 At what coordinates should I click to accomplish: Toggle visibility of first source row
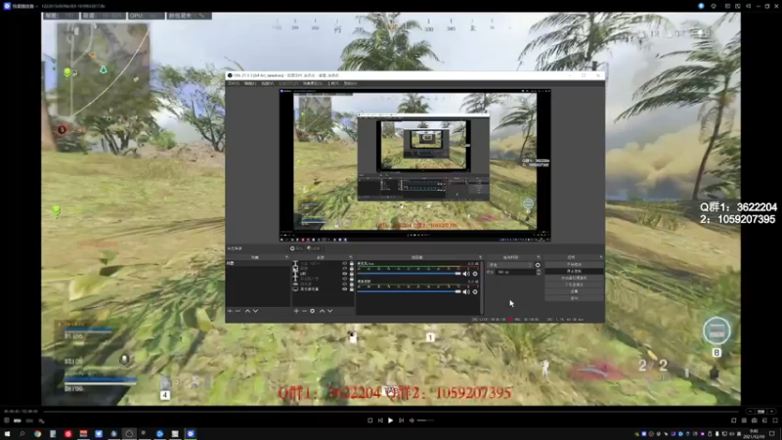click(x=345, y=263)
